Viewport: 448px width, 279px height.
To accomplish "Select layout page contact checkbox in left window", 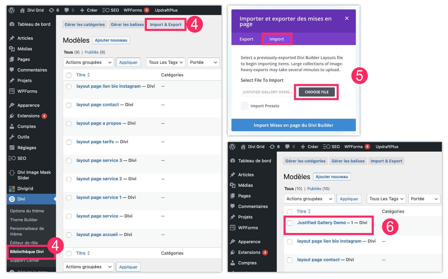I will 69,105.
